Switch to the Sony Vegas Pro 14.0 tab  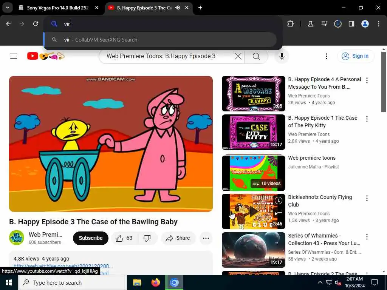click(x=57, y=8)
